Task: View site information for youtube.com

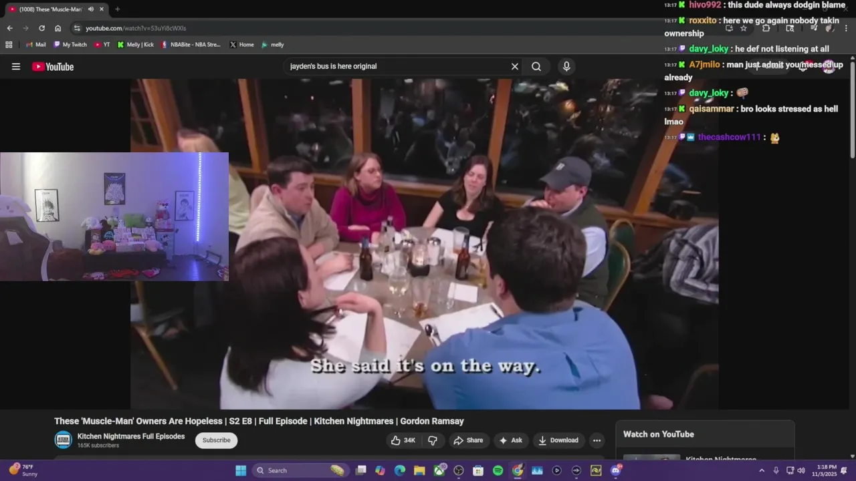Action: [x=77, y=28]
